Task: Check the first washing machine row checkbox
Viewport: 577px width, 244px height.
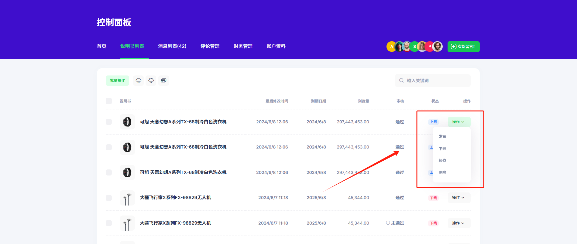Action: [109, 122]
